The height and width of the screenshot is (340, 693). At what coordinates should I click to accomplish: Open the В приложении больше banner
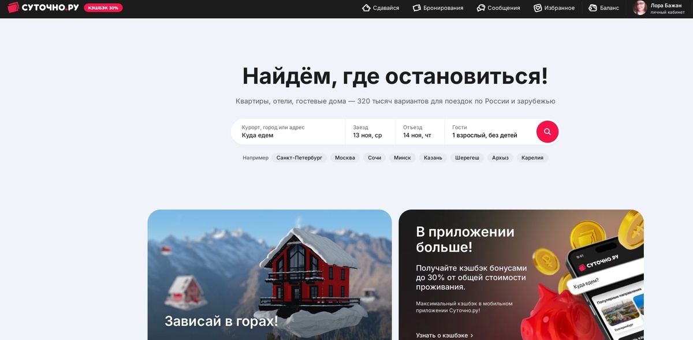(x=521, y=275)
